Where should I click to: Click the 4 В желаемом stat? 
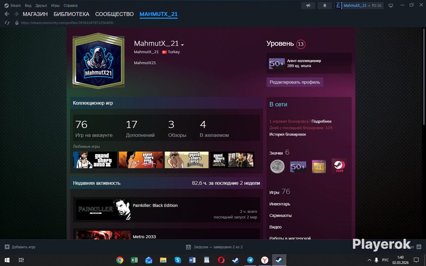point(214,129)
